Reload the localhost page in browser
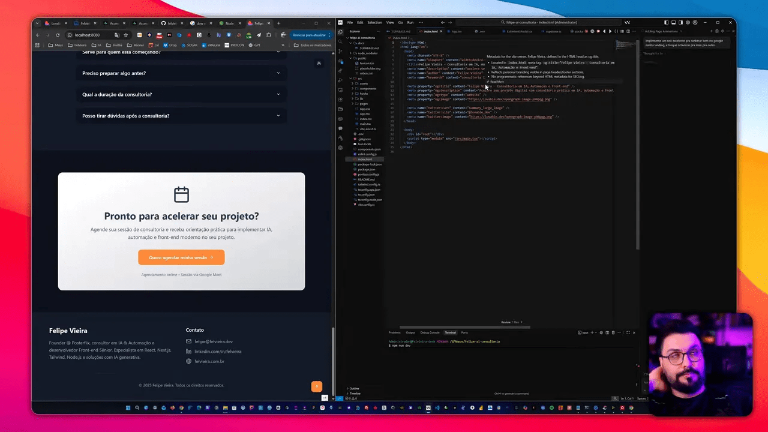Screen dimensions: 768x432 58,35
